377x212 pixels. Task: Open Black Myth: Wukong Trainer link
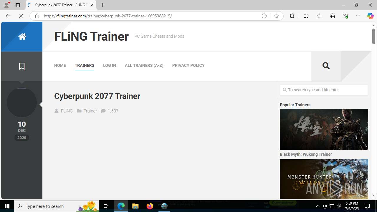306,154
